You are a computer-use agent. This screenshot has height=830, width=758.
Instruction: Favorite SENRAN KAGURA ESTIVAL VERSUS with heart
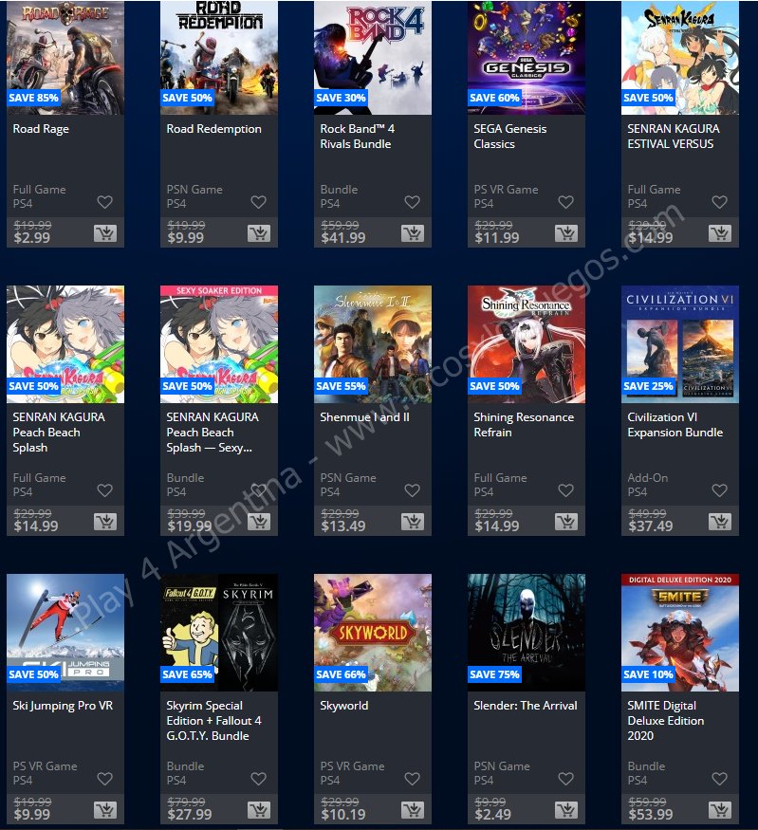tap(719, 202)
